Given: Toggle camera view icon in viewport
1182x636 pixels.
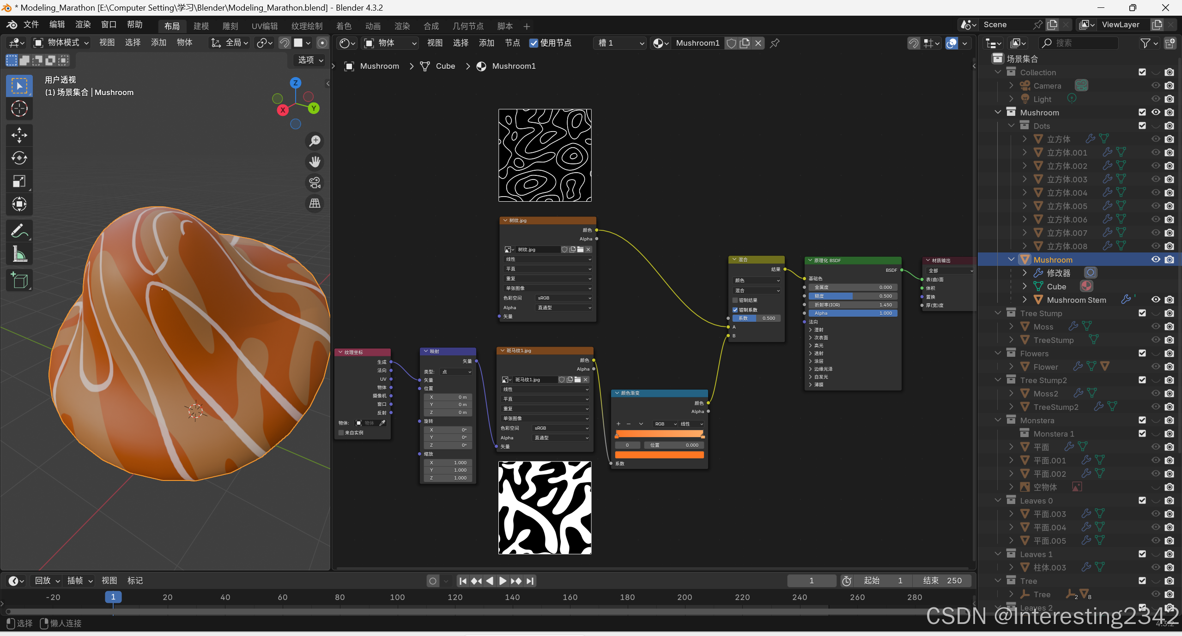Looking at the screenshot, I should (x=315, y=183).
